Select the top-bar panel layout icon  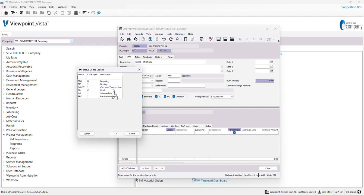(x=232, y=39)
